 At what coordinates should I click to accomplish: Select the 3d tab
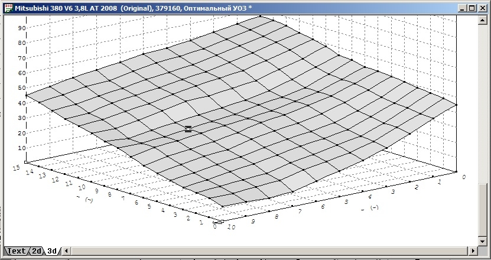tap(52, 251)
